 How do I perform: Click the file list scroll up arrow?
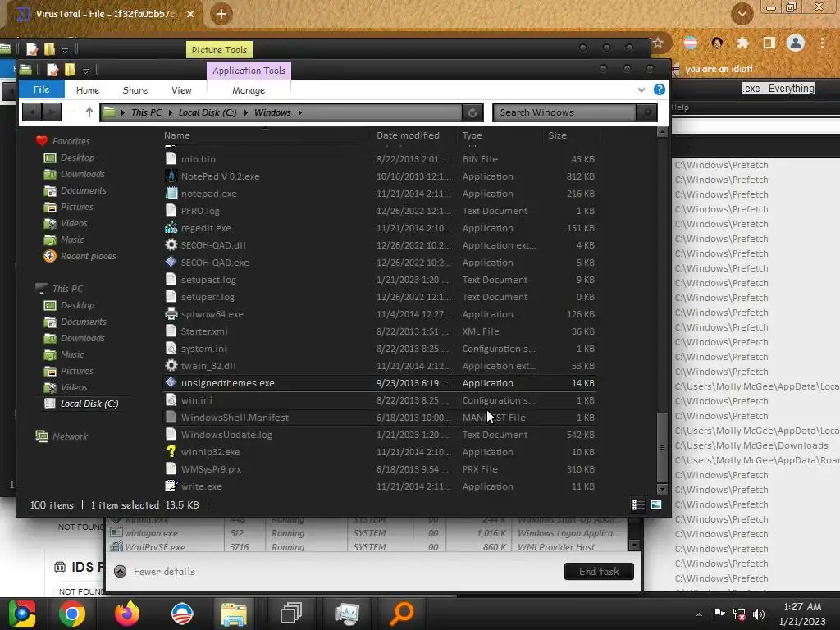(662, 132)
